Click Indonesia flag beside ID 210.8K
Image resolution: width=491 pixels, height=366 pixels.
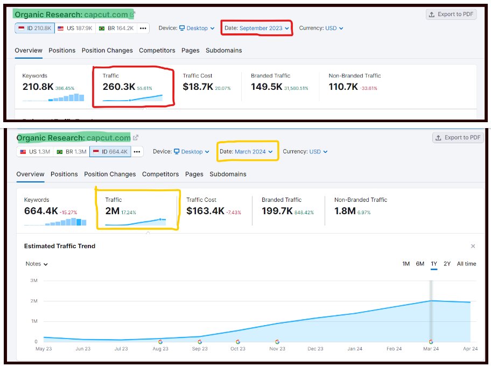[22, 28]
